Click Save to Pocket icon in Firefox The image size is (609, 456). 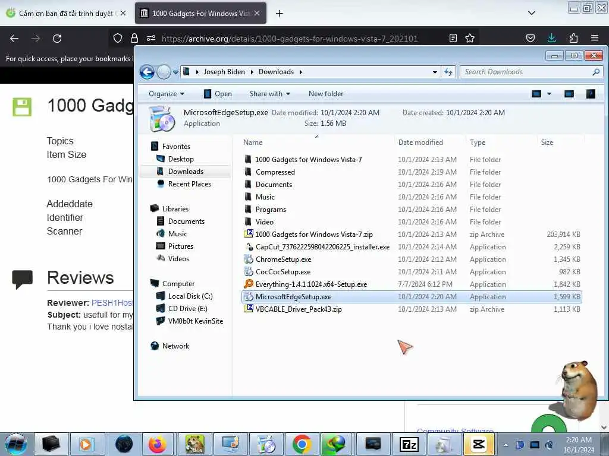[x=530, y=38]
